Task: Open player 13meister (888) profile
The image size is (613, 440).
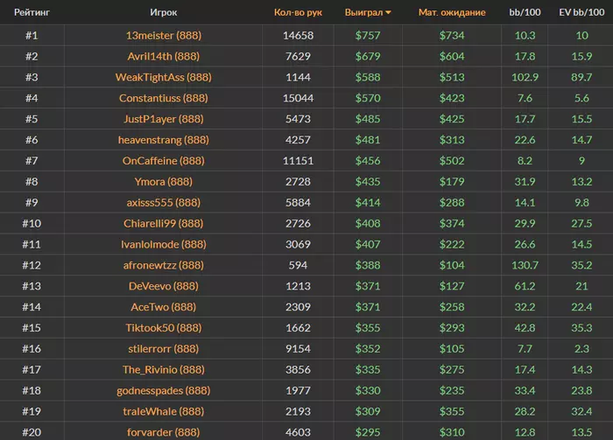Action: coord(164,36)
